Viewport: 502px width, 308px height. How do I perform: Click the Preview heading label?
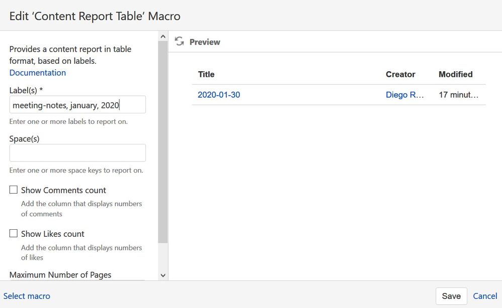click(x=205, y=42)
